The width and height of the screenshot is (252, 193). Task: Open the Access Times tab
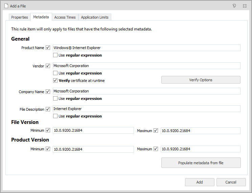tap(65, 17)
